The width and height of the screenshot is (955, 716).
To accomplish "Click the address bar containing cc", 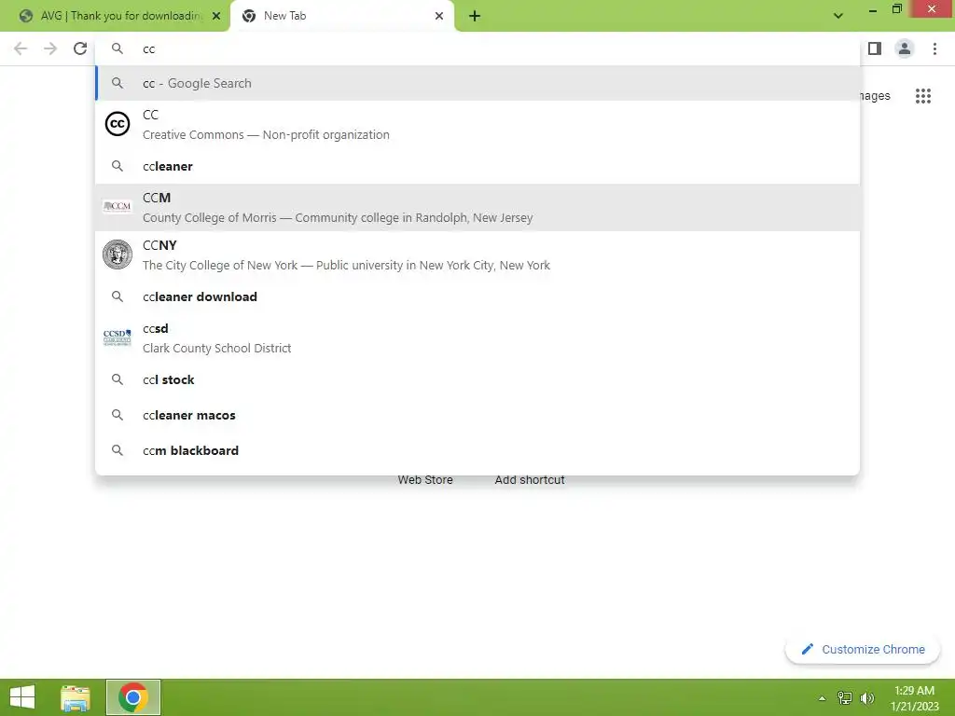I will point(477,48).
